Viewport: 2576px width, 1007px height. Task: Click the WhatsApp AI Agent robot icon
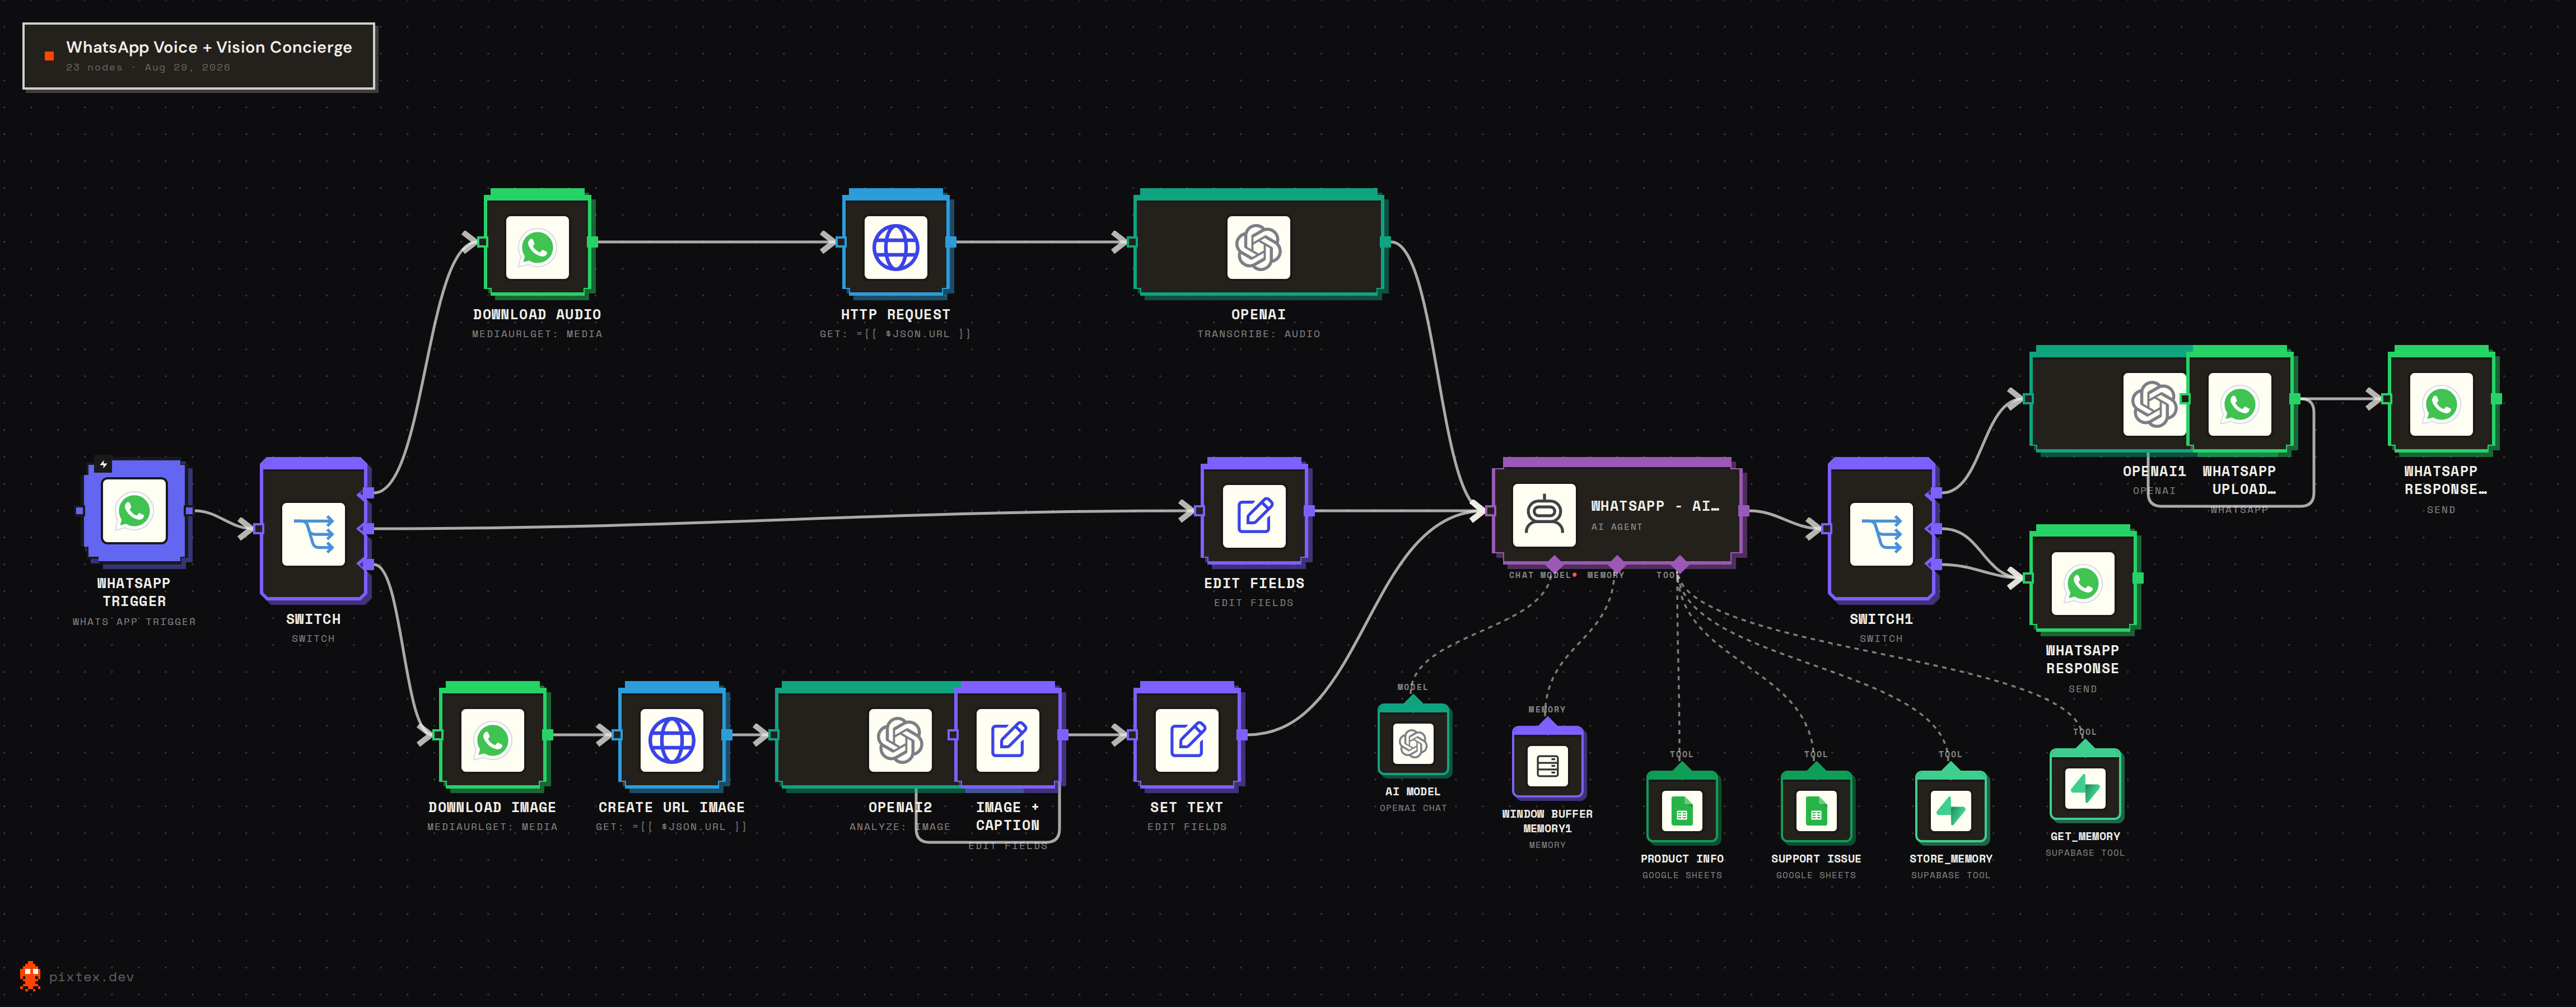1544,516
